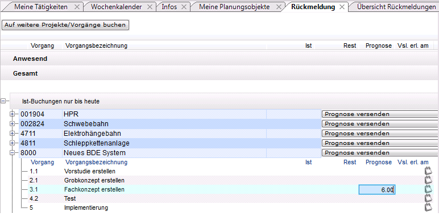The width and height of the screenshot is (439, 216).
Task: Open notepad icon for Vorstudie erstellen row
Action: [428, 171]
